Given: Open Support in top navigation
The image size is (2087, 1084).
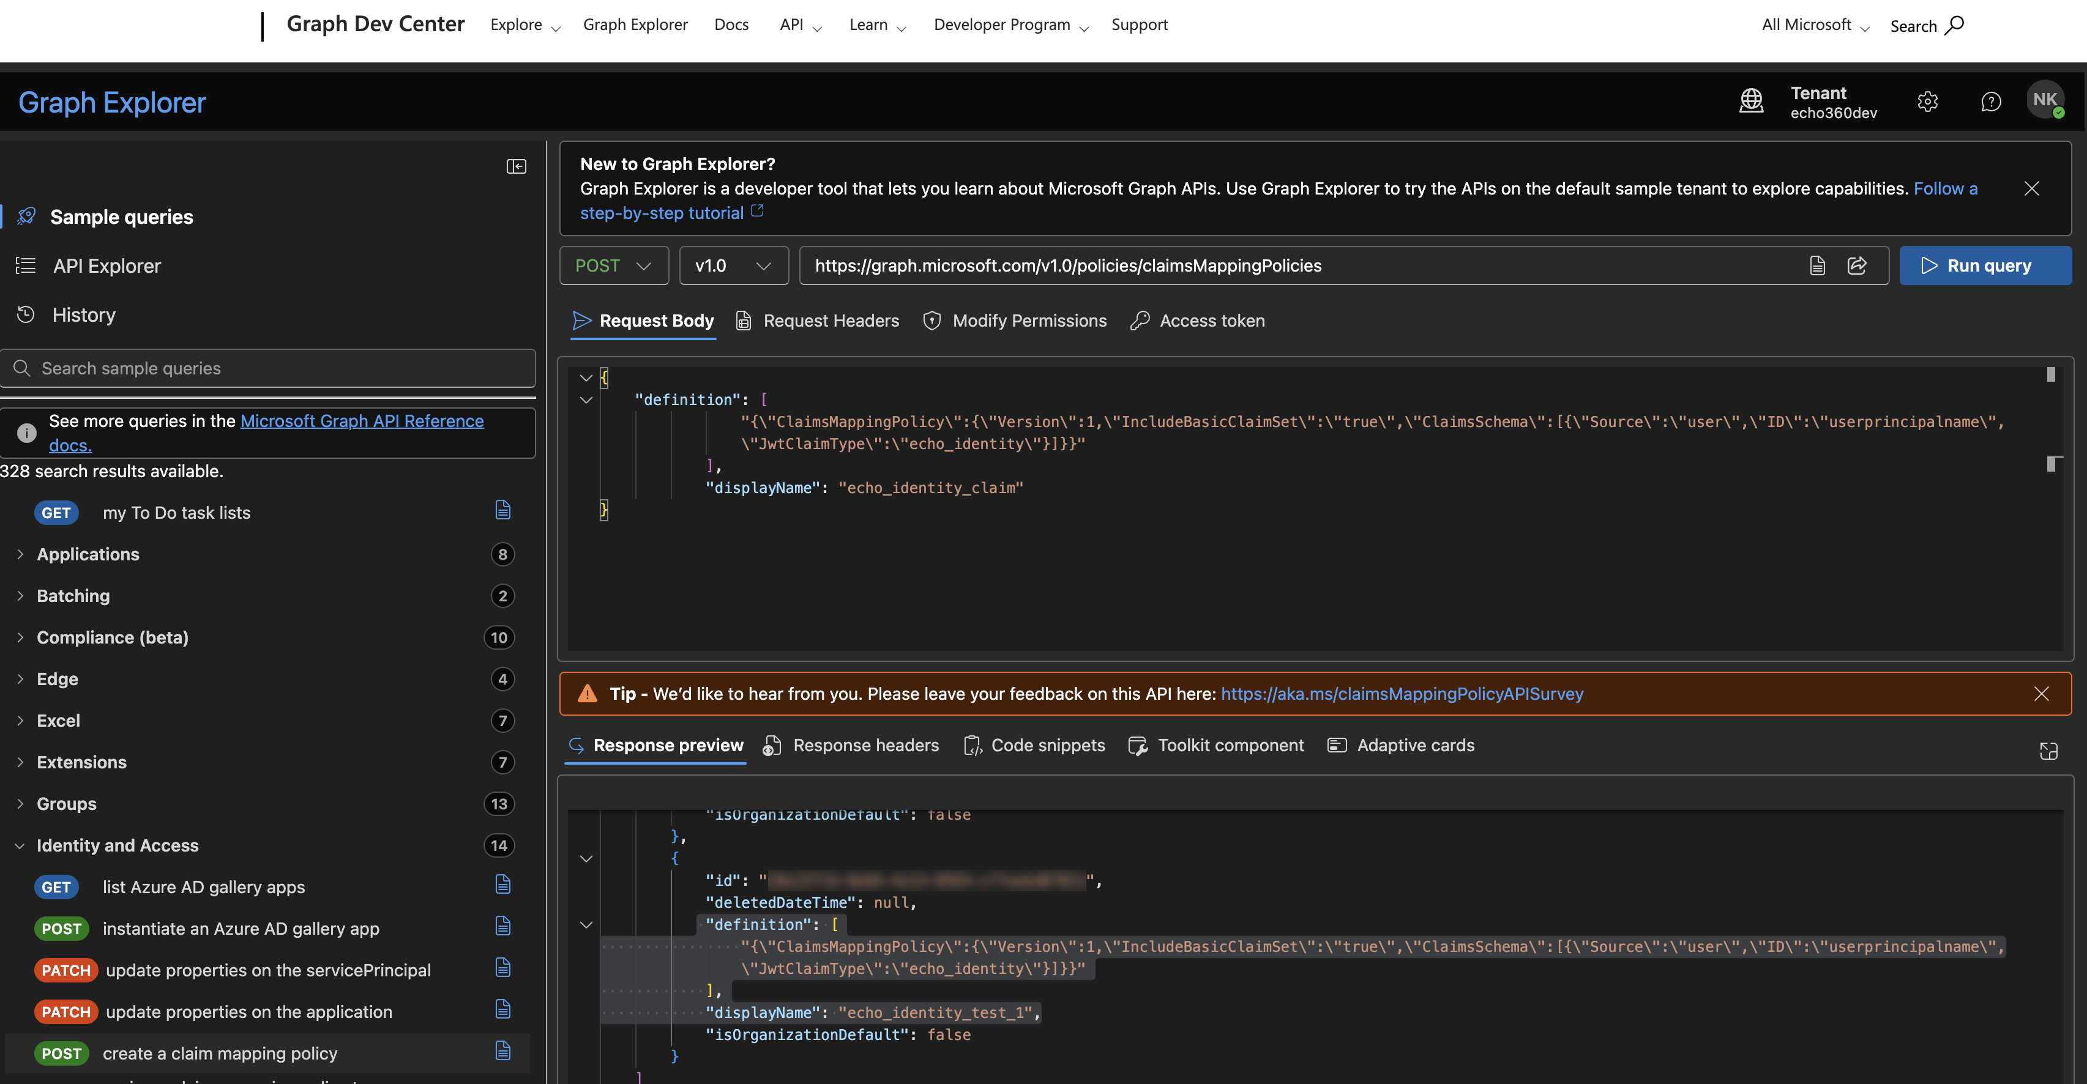Looking at the screenshot, I should (x=1139, y=25).
